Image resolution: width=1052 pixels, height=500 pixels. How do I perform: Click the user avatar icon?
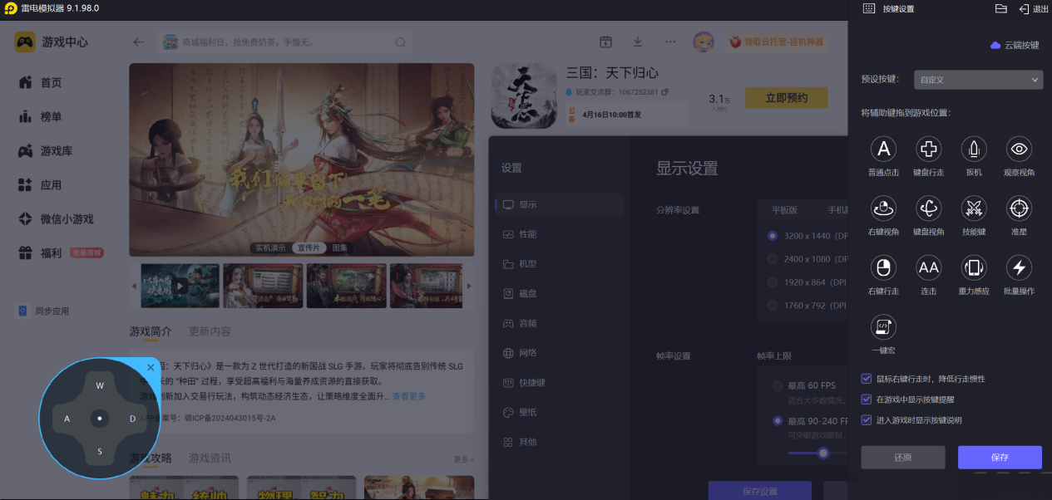[704, 42]
